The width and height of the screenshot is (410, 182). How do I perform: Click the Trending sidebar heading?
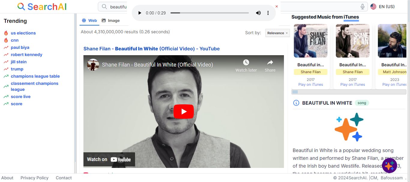(x=15, y=21)
